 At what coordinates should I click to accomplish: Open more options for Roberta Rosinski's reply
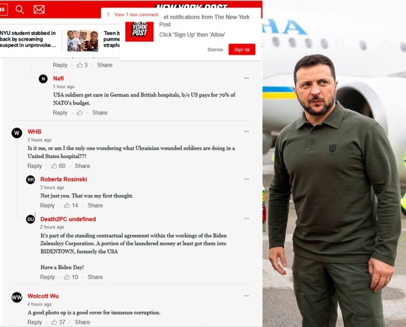coord(246,179)
